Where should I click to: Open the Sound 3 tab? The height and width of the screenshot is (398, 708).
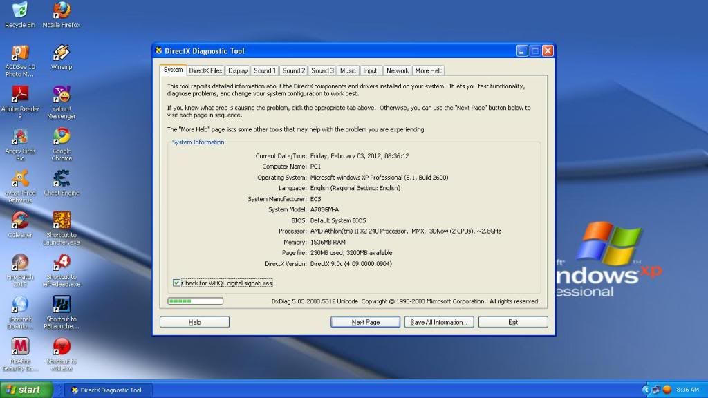[x=322, y=71]
